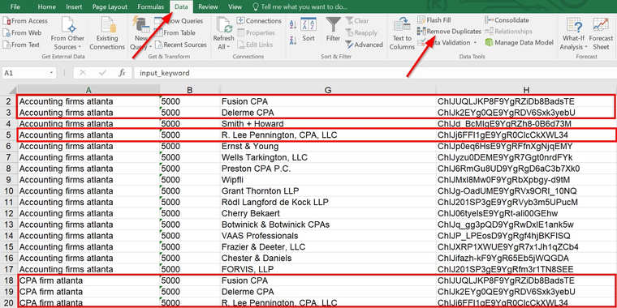Click the Insert Function fx icon

[123, 73]
